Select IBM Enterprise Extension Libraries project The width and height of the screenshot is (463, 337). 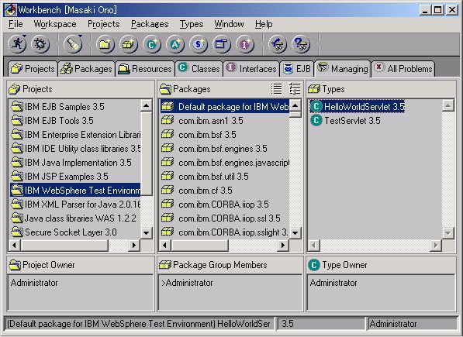point(75,135)
